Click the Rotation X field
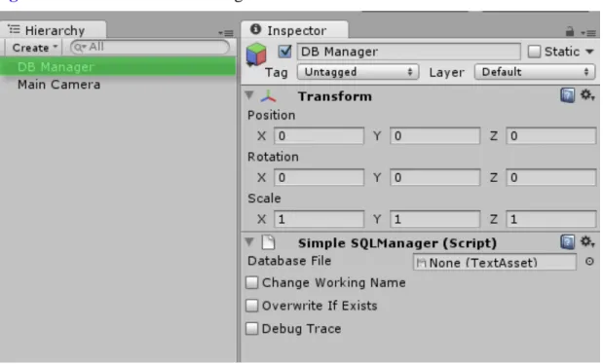 (x=320, y=177)
